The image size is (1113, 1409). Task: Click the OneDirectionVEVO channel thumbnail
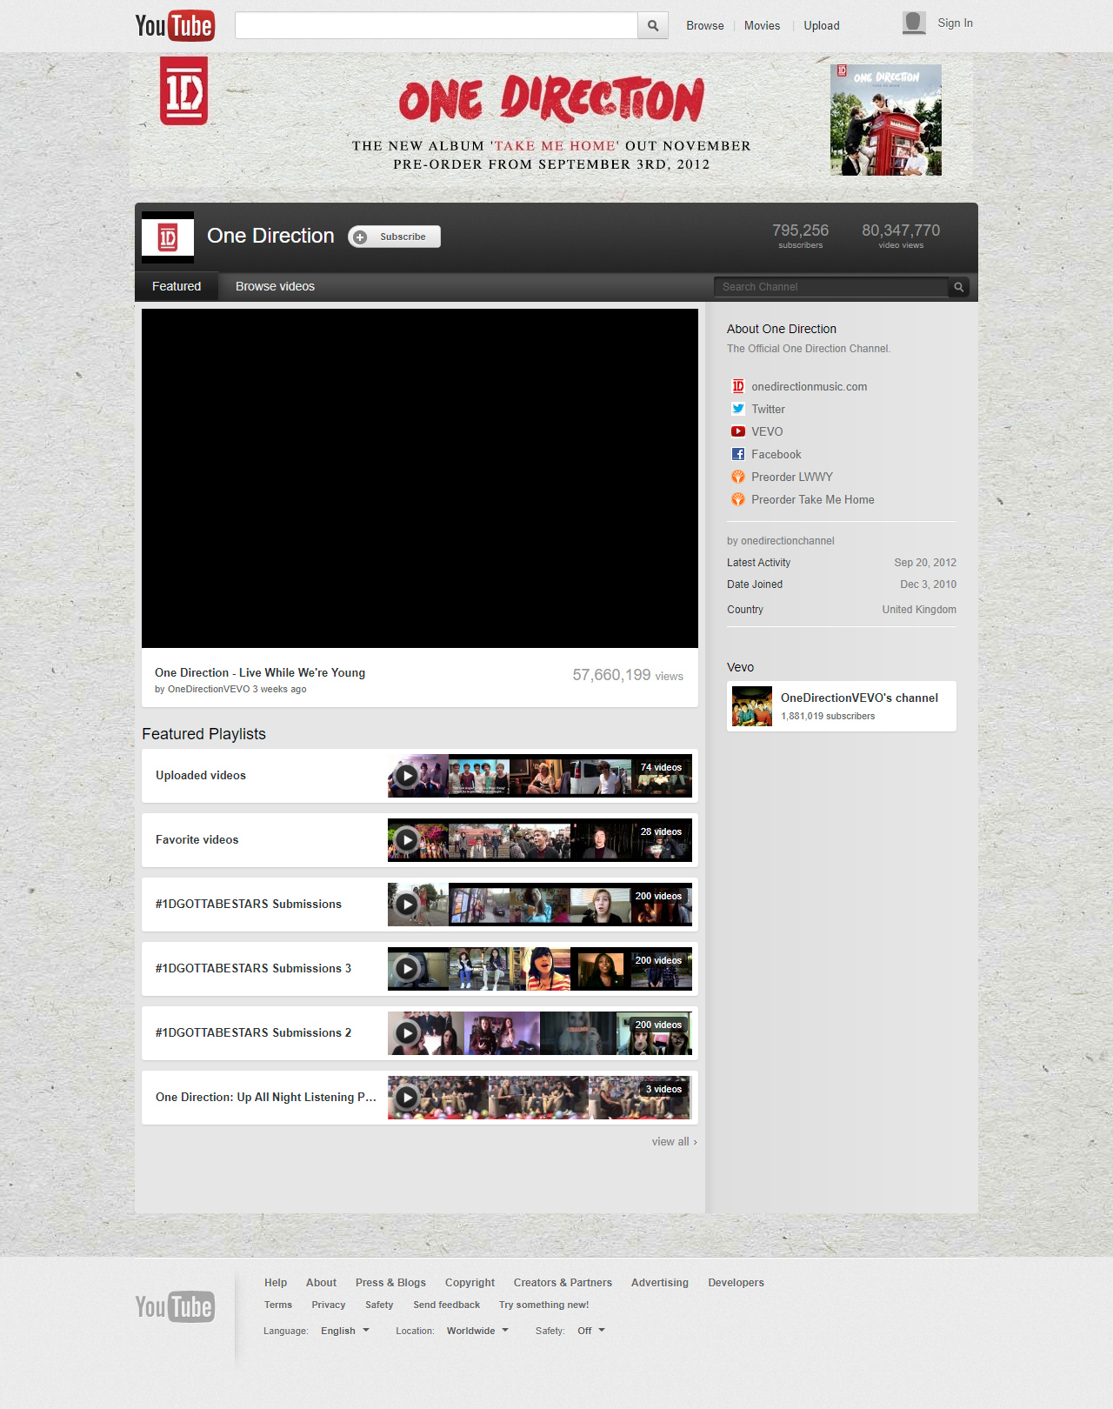[x=752, y=706]
